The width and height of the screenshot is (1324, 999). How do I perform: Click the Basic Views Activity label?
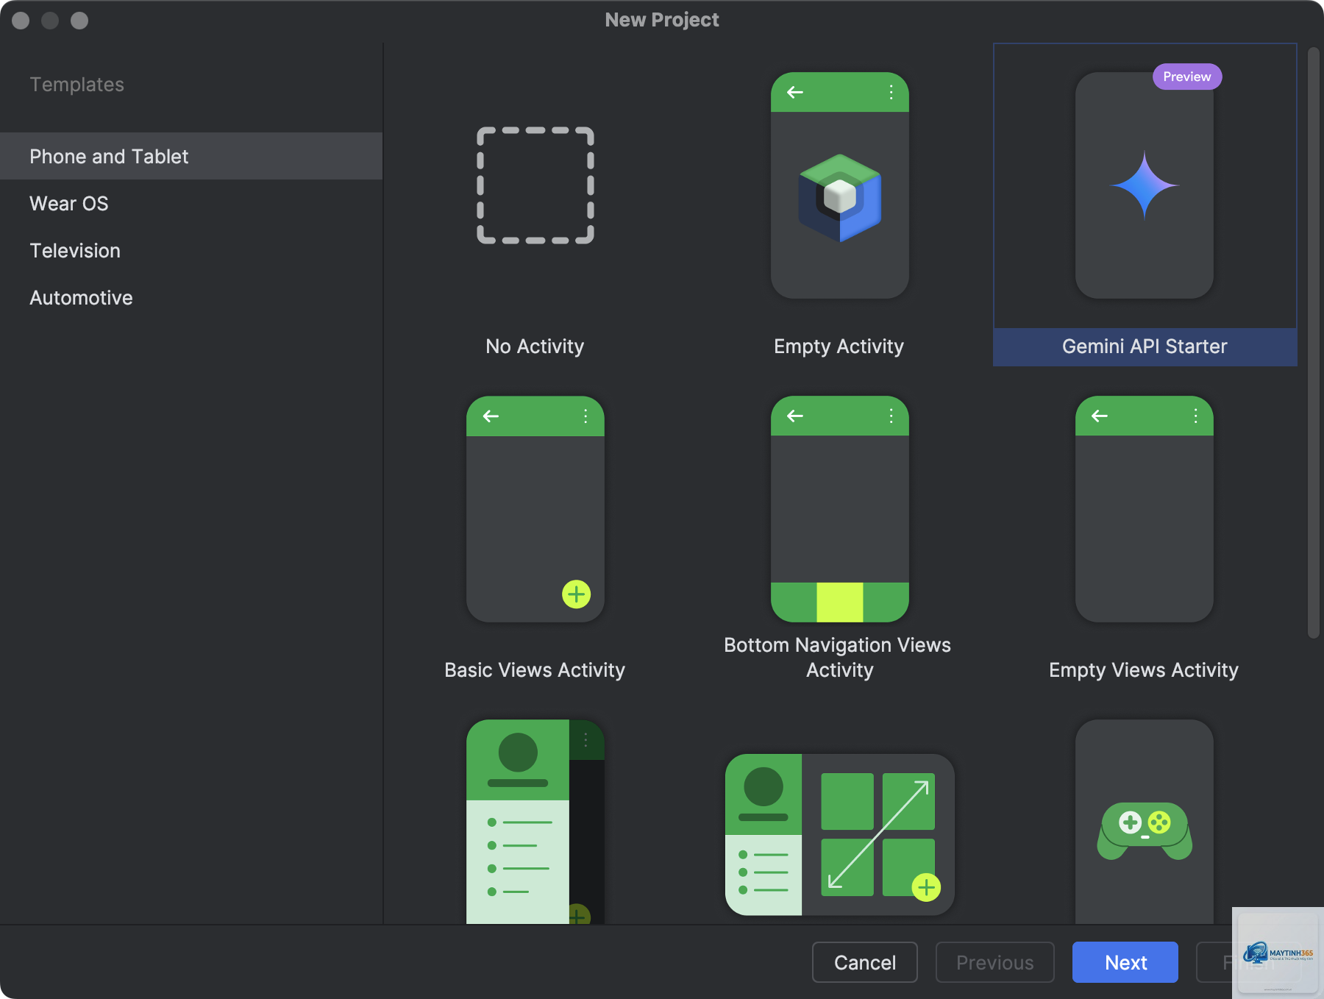pos(535,670)
